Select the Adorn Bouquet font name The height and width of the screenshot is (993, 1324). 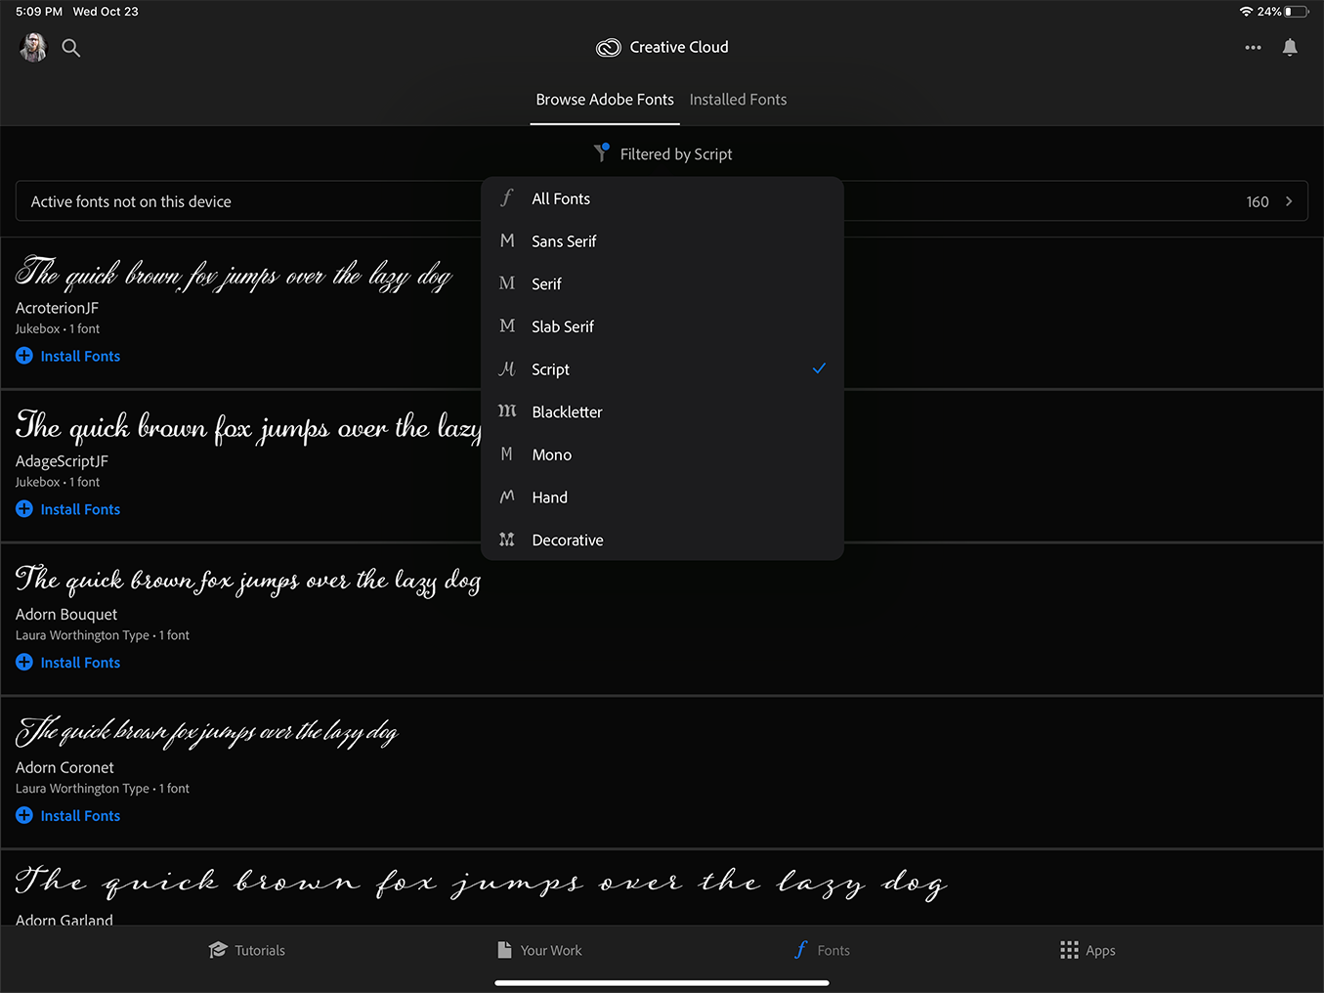(66, 614)
